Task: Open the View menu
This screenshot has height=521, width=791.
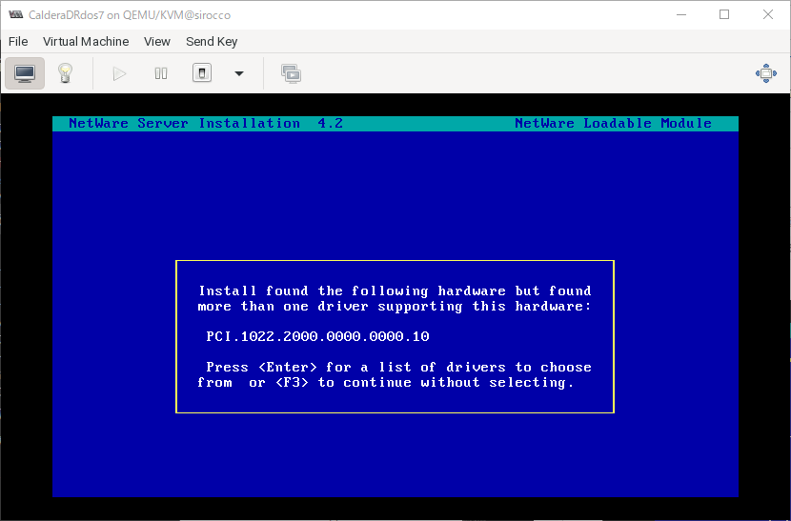Action: pos(157,41)
